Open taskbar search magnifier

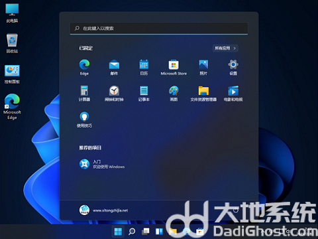coord(132,232)
